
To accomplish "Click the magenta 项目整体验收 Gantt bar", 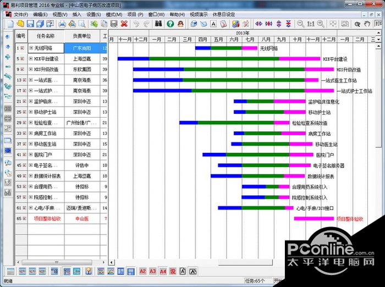I will (314, 218).
